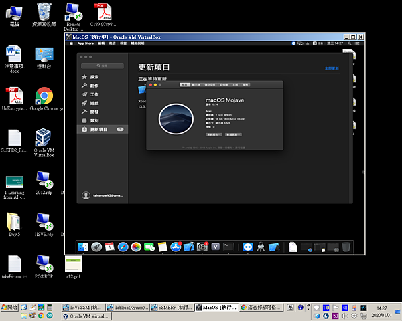
Task: Open the Photos app in dock
Action: click(136, 247)
